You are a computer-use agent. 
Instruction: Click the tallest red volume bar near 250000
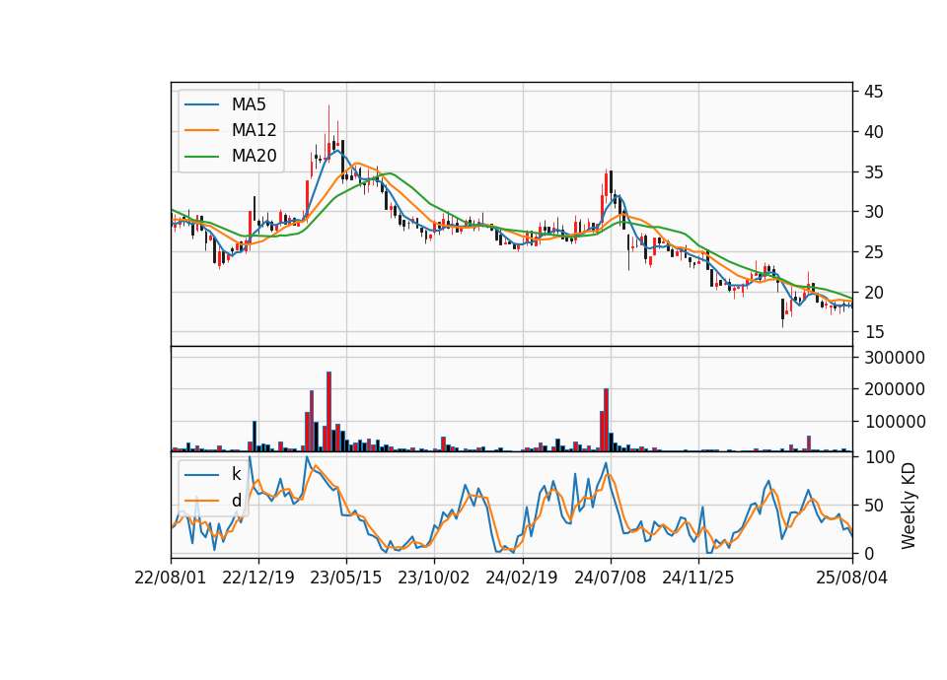pyautogui.click(x=329, y=412)
